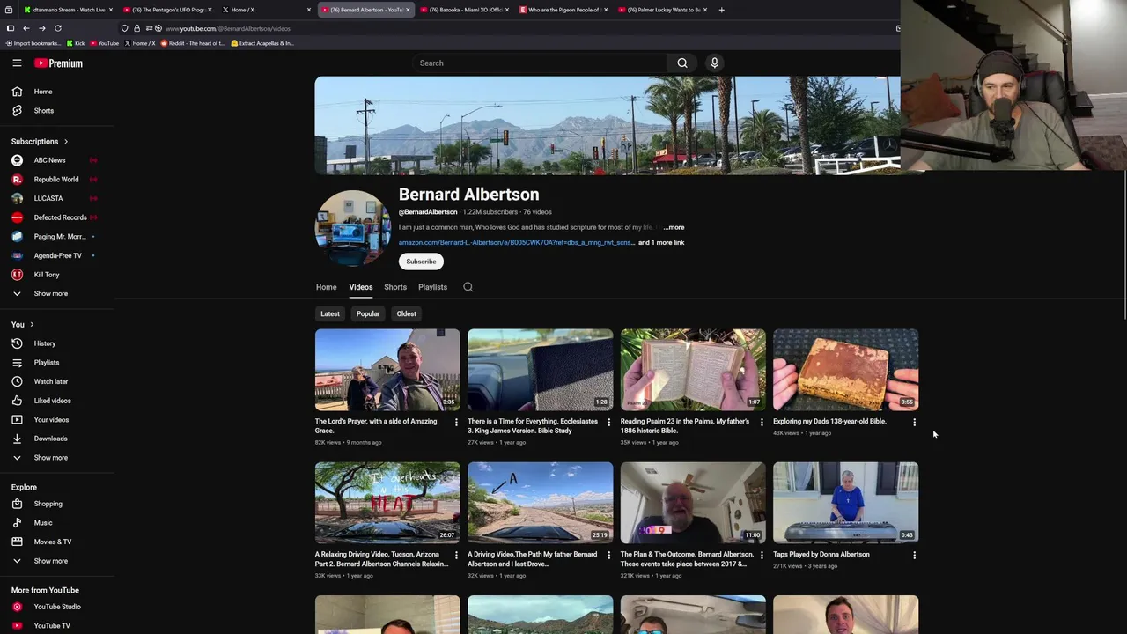This screenshot has height=634, width=1127.
Task: Open options menu for Lord's Prayer video
Action: [456, 423]
